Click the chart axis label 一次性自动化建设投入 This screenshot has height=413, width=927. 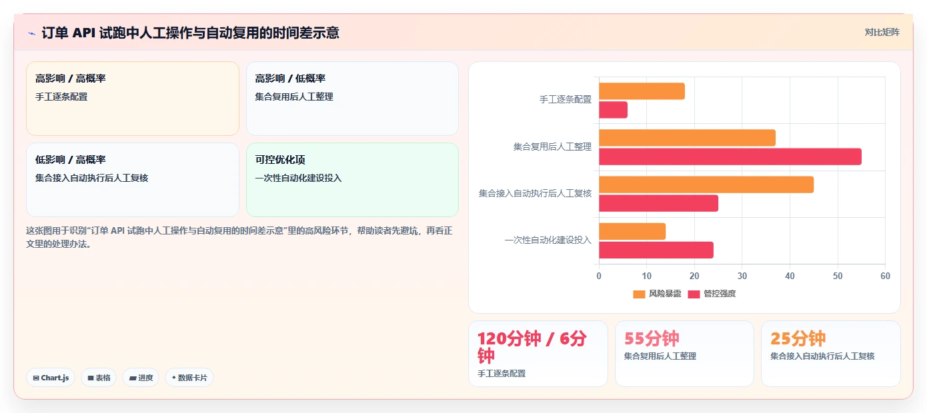[x=548, y=240]
